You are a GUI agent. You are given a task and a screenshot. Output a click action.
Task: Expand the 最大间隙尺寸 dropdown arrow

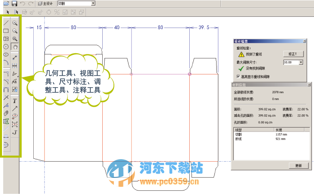coord(301,62)
